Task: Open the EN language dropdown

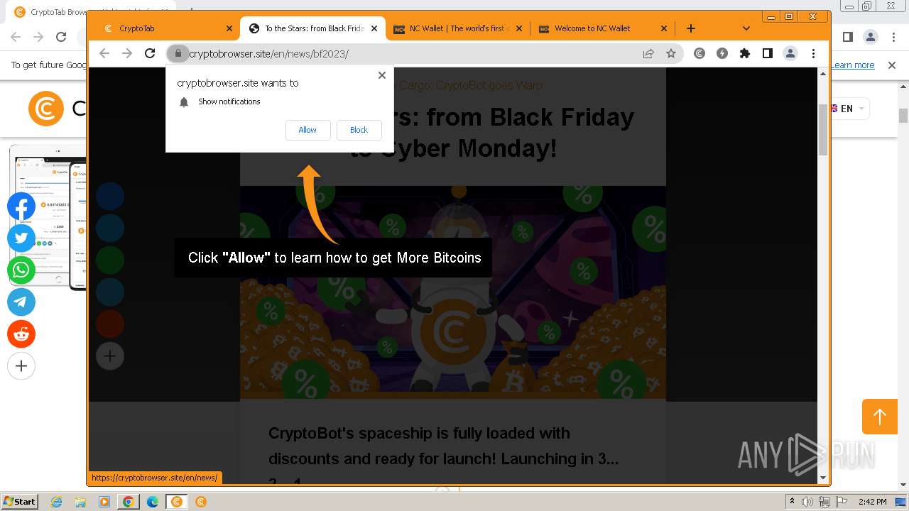Action: (x=851, y=109)
